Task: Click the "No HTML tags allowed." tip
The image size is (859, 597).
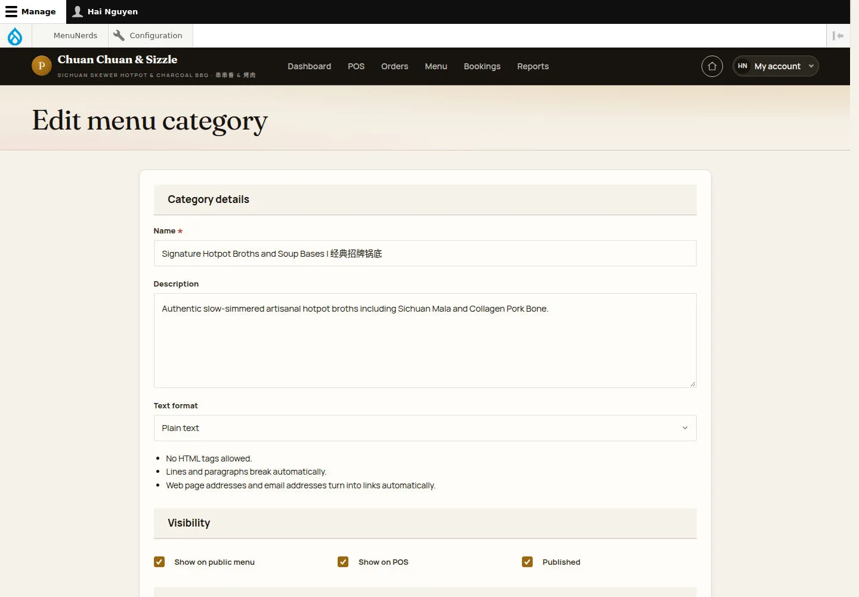Action: [x=209, y=458]
